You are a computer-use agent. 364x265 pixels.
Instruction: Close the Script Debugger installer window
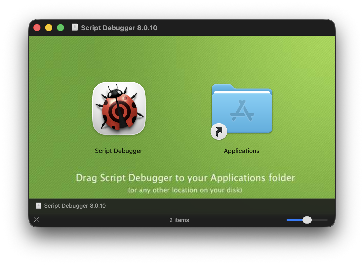pos(37,28)
